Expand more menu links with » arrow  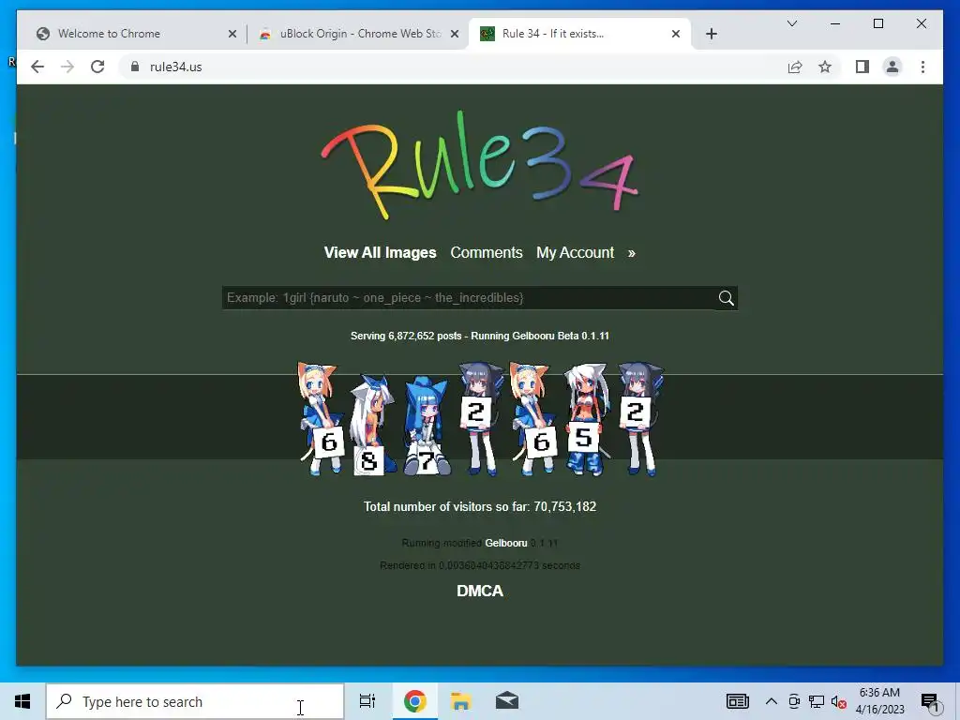pos(631,253)
